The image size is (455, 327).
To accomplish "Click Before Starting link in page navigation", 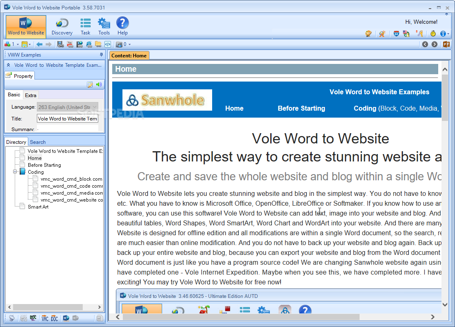I will point(301,108).
